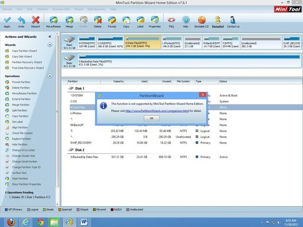This screenshot has height=227, width=303.
Task: Click the pending Delete operation entry
Action: click(29, 197)
